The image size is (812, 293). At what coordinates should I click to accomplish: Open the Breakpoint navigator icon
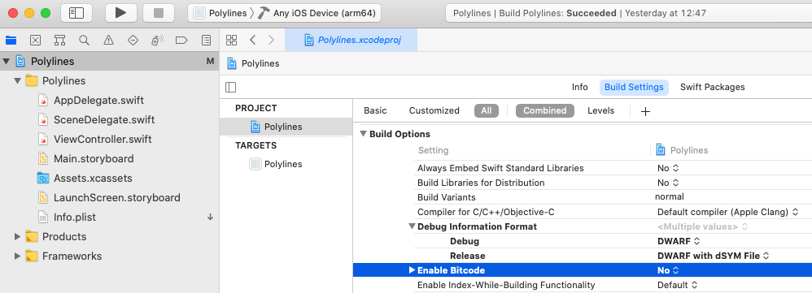pos(181,40)
